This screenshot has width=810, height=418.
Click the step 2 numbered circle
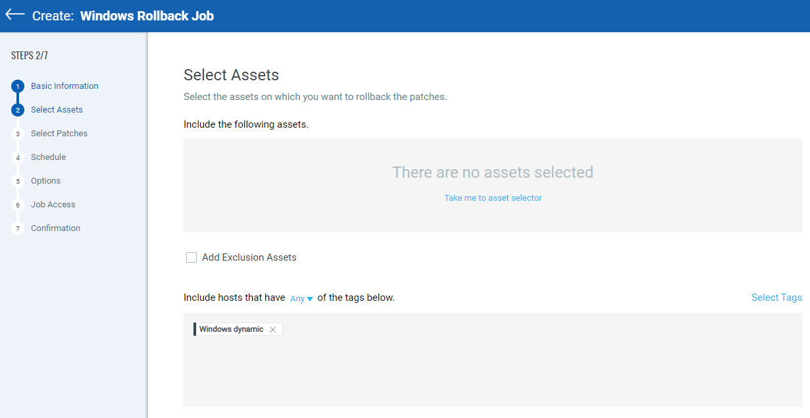point(17,109)
